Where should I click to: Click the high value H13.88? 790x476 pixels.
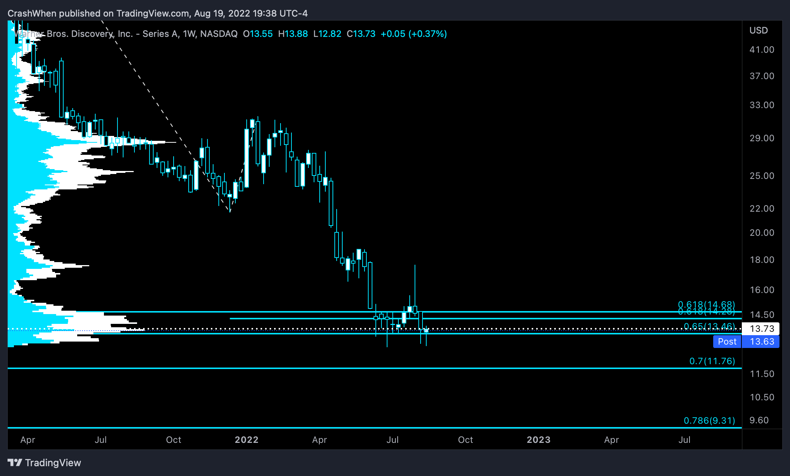[293, 34]
